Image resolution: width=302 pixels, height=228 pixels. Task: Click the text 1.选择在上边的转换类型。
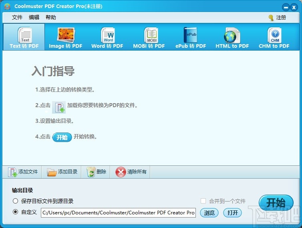coord(65,90)
